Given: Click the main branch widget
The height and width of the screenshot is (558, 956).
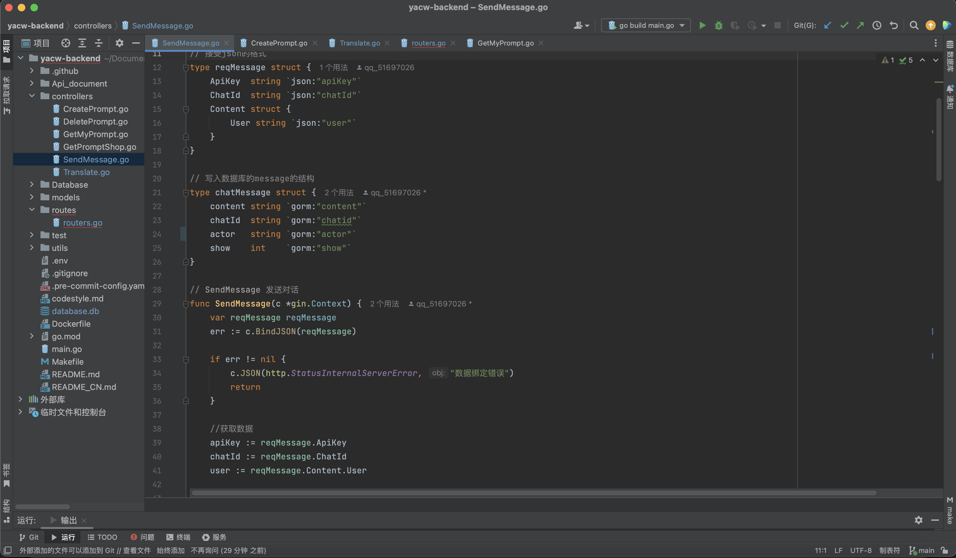Looking at the screenshot, I should 922,550.
